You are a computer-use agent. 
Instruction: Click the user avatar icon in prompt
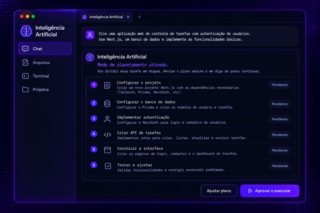(90, 35)
